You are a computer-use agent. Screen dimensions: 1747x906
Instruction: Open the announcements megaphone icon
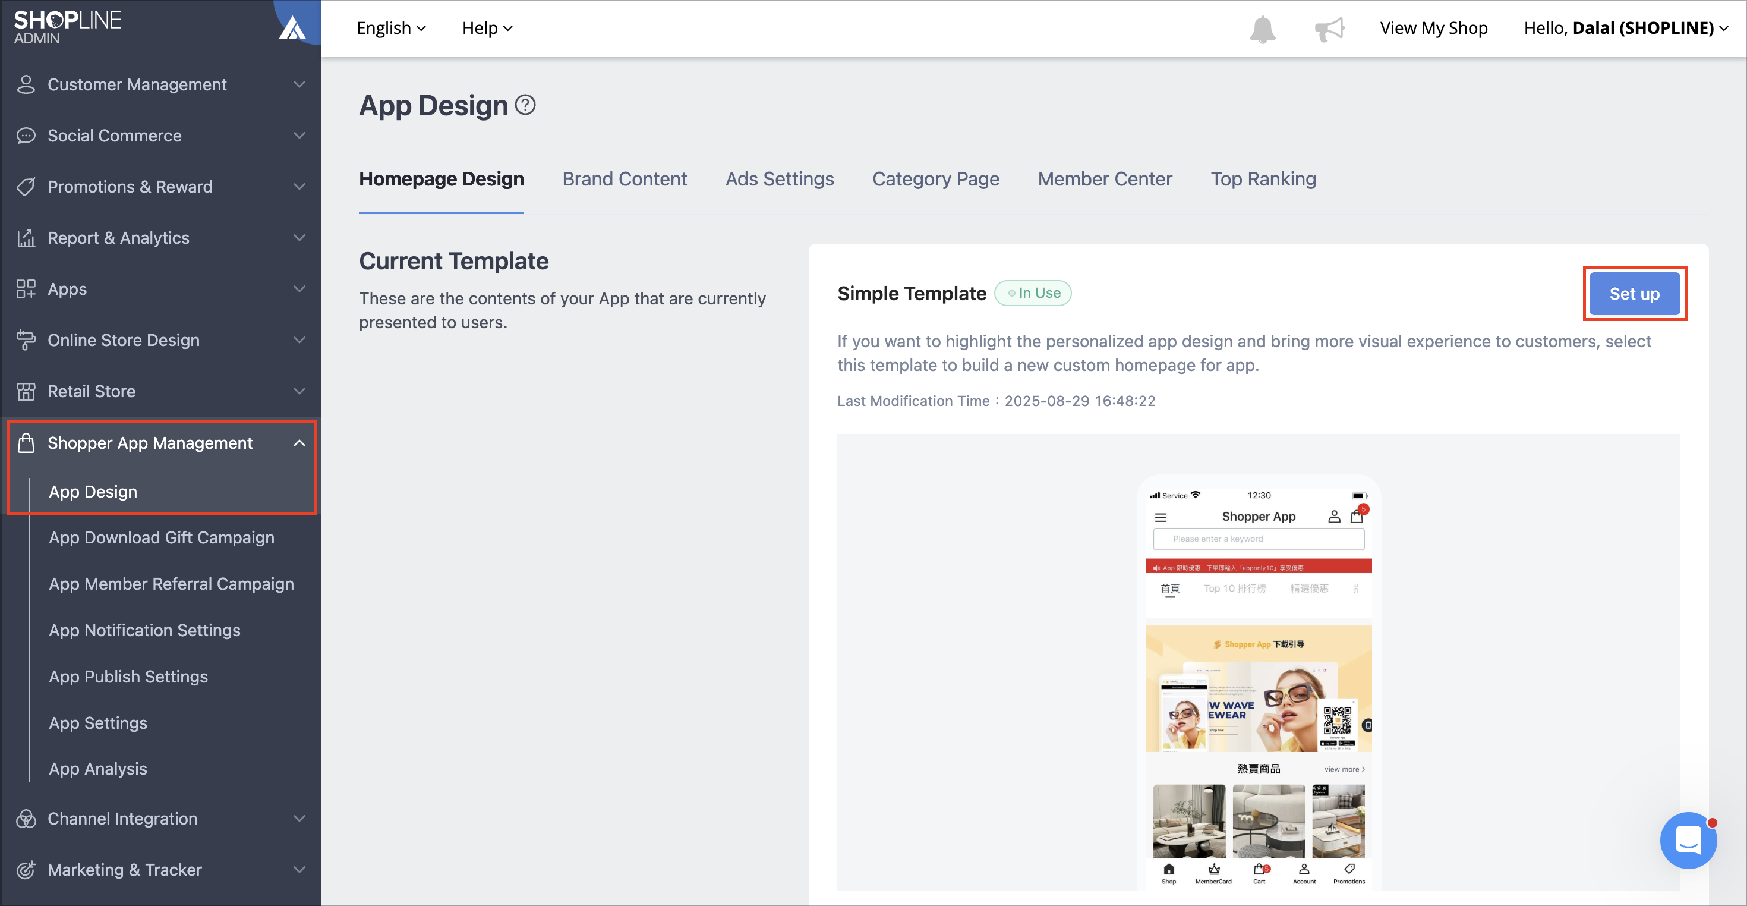[1329, 29]
